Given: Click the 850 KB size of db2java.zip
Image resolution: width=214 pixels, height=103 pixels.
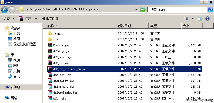Looking at the screenshot, I should tap(196, 57).
